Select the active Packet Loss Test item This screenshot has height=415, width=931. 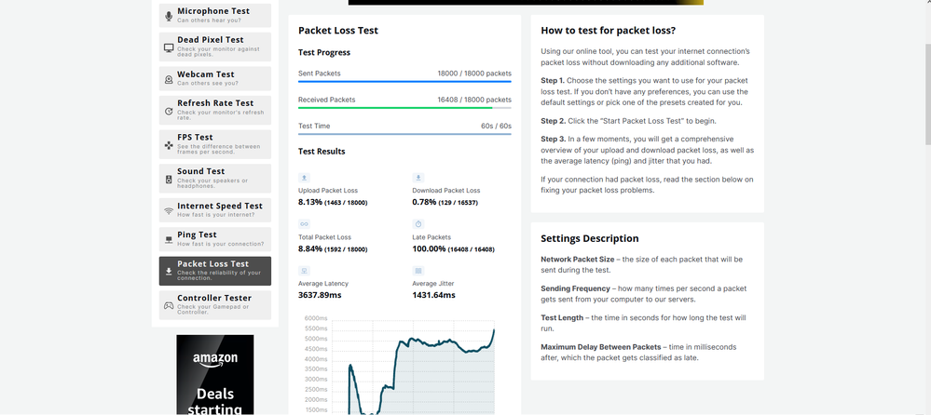coord(215,271)
